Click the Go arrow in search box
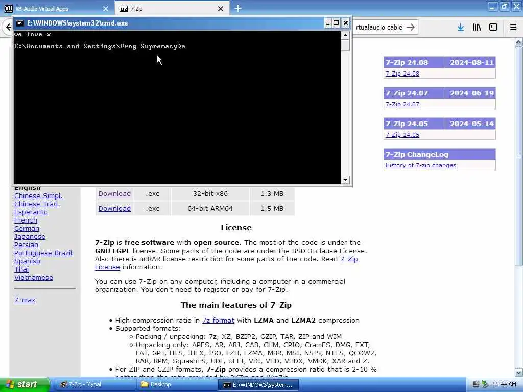 (x=411, y=28)
